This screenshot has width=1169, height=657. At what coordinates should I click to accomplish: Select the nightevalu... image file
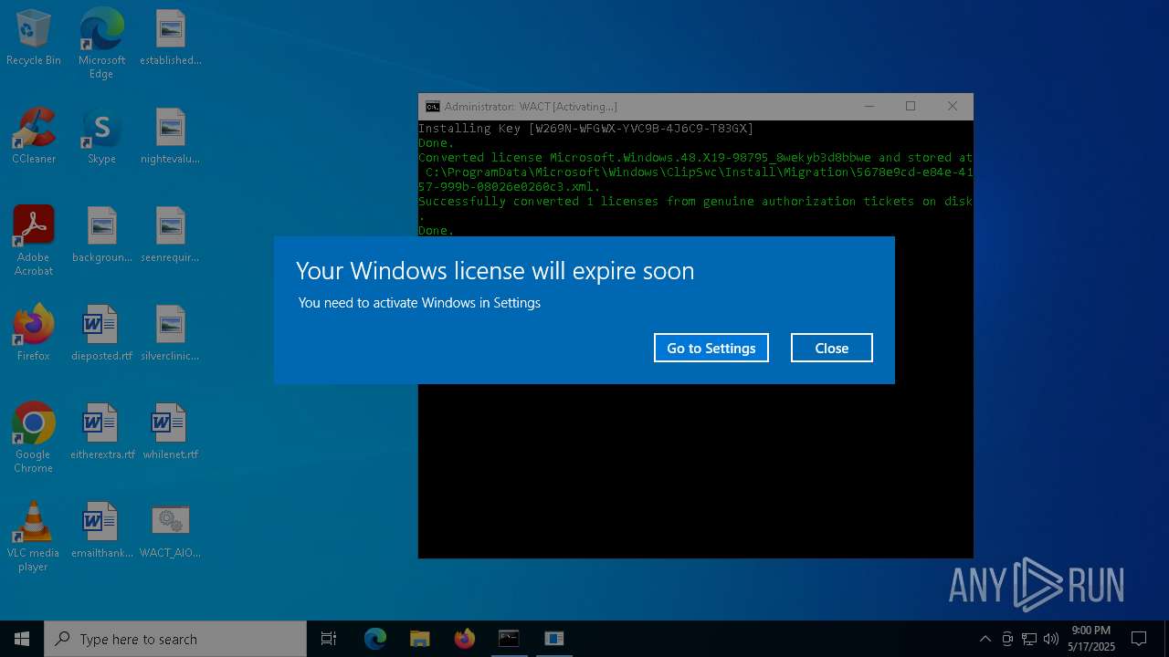coord(170,136)
